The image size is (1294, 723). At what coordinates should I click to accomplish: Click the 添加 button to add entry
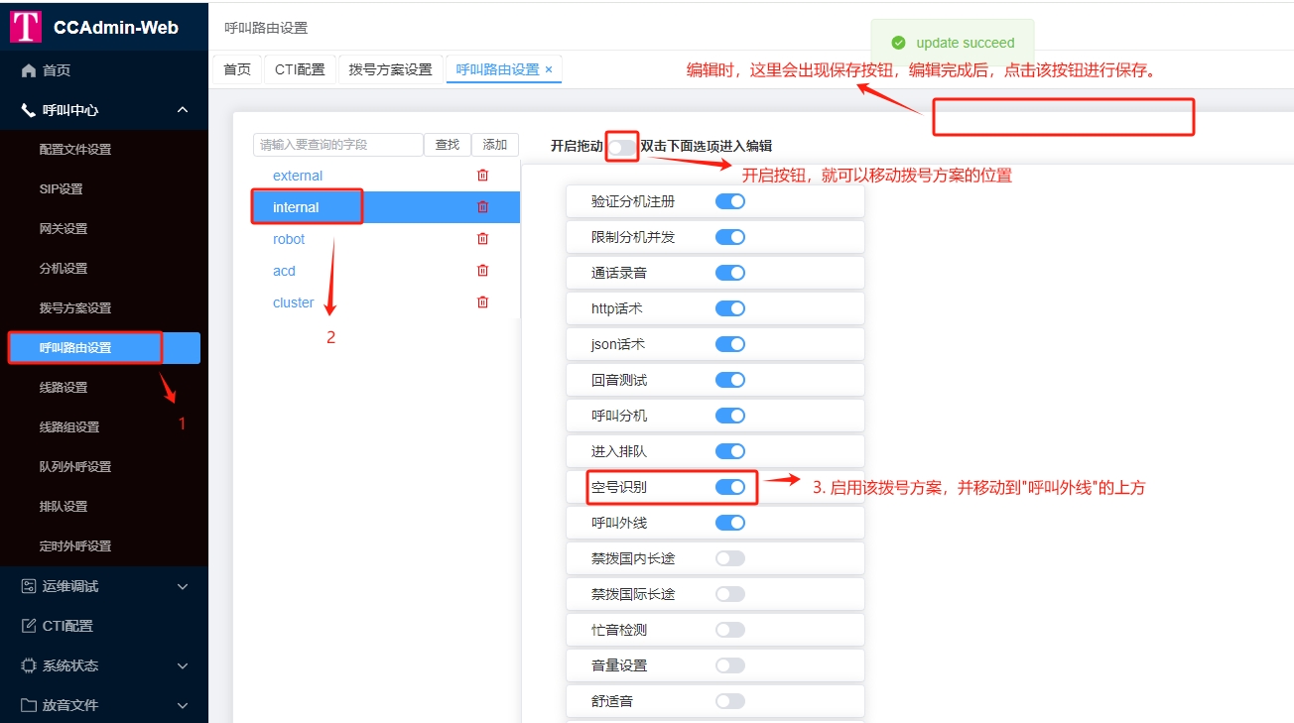tap(494, 144)
